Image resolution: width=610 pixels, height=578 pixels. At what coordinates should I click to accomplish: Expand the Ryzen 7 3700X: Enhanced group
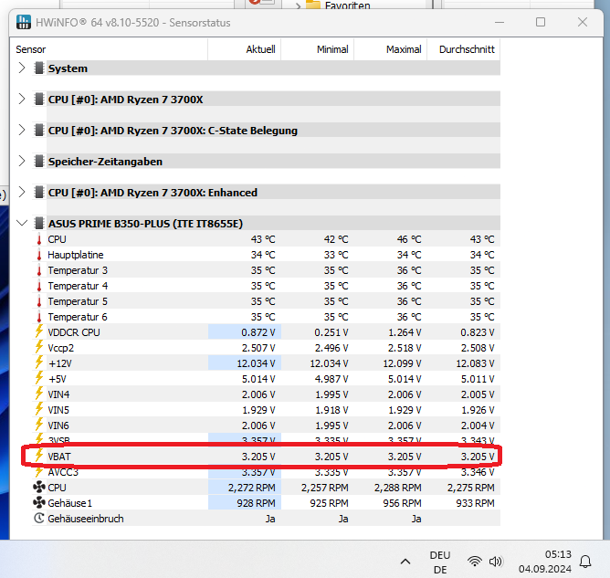click(x=22, y=192)
